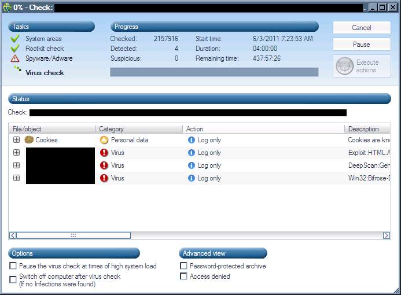Click the Spyware/Adware warning triangle icon
Screen dimensions: 401x295
pyautogui.click(x=15, y=58)
